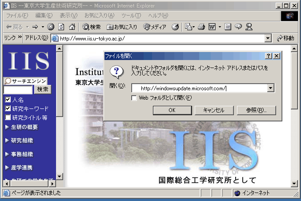Image resolution: width=301 pixels, height=201 pixels.
Task: Open the 編集(E) menu
Action: pos(44,16)
